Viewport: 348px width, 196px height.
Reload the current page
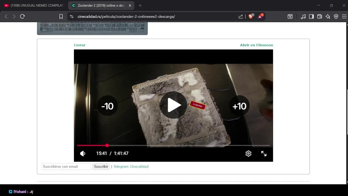pos(23,16)
